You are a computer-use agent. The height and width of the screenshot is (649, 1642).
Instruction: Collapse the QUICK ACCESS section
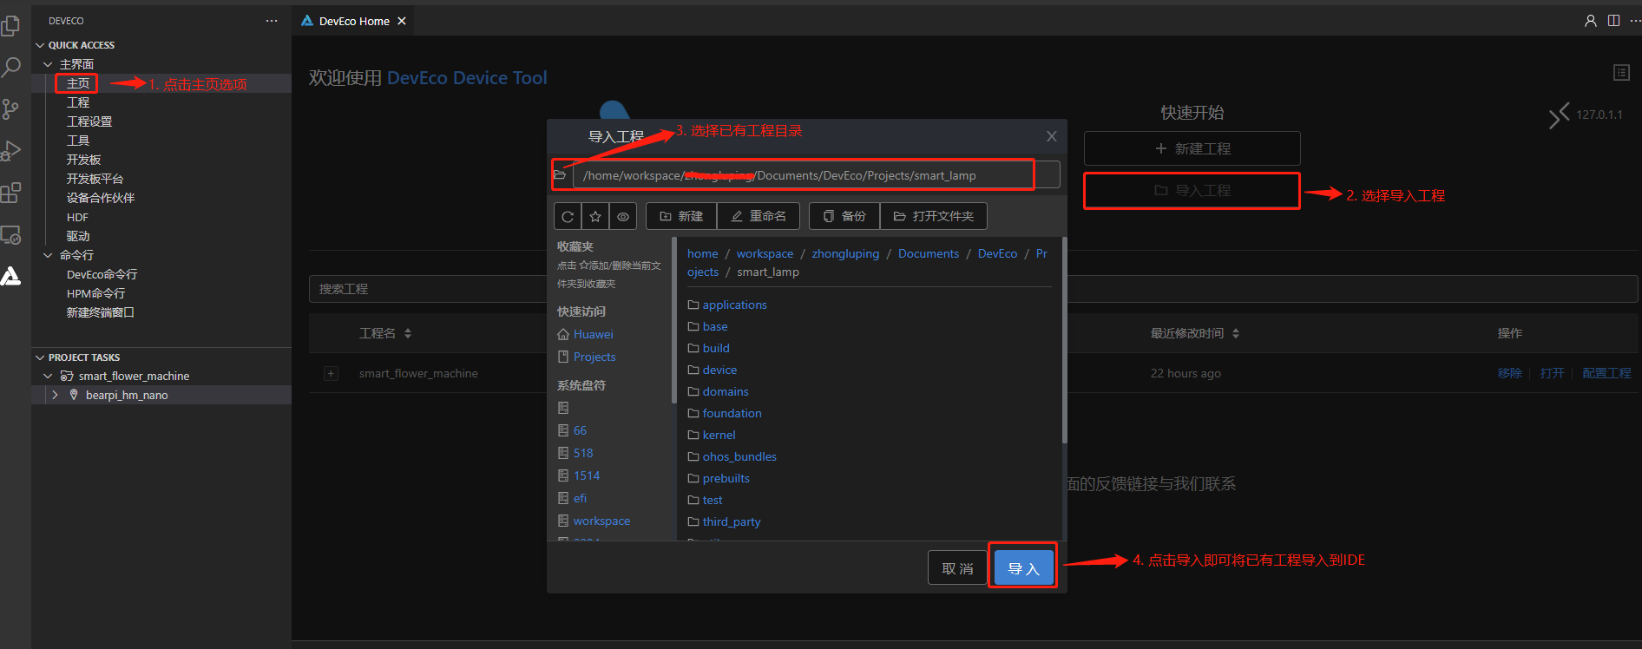[x=40, y=45]
